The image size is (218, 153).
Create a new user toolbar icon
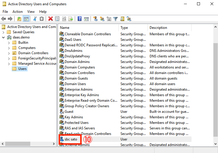95,19
